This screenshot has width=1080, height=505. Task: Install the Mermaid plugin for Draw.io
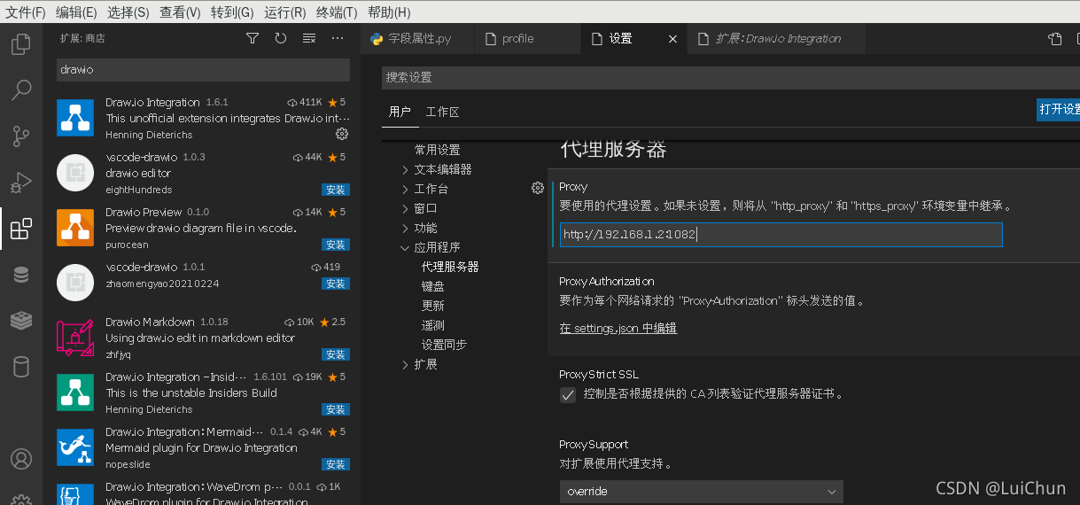(x=336, y=464)
